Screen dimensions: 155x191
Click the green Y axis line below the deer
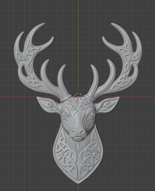(78, 188)
